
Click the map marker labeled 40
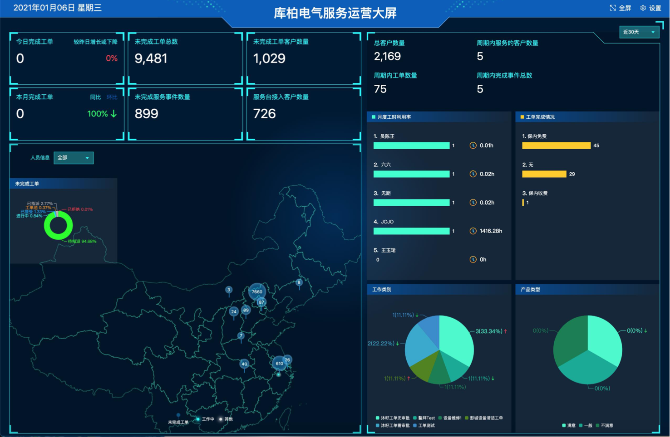[x=244, y=364]
